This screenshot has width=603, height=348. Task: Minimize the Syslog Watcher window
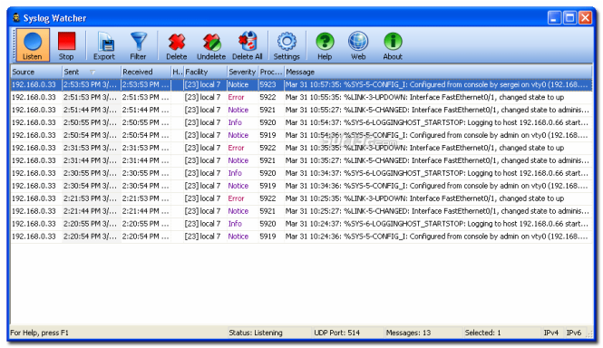pyautogui.click(x=554, y=18)
